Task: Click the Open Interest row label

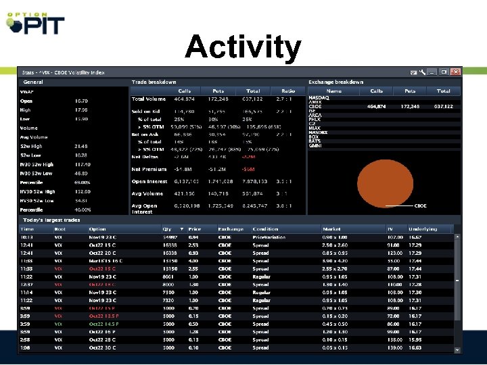Action: coord(149,182)
